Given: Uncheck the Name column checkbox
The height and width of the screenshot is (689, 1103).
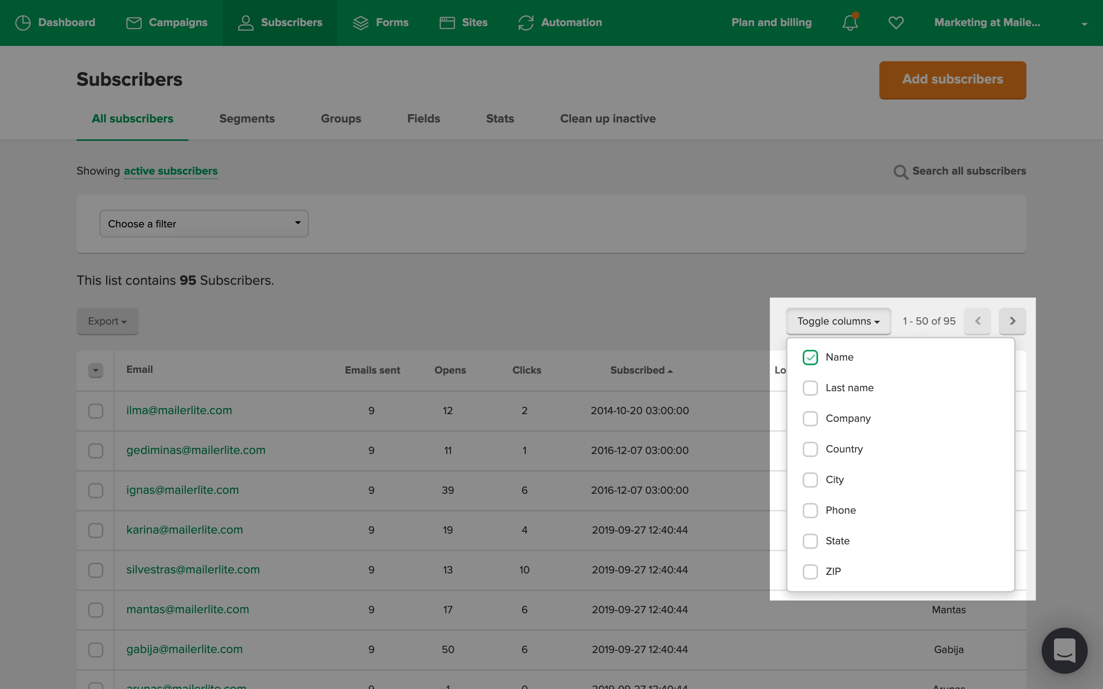Looking at the screenshot, I should [810, 357].
